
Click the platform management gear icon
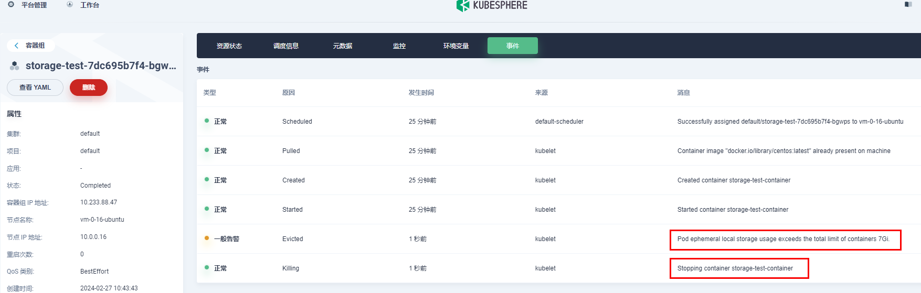pyautogui.click(x=11, y=4)
